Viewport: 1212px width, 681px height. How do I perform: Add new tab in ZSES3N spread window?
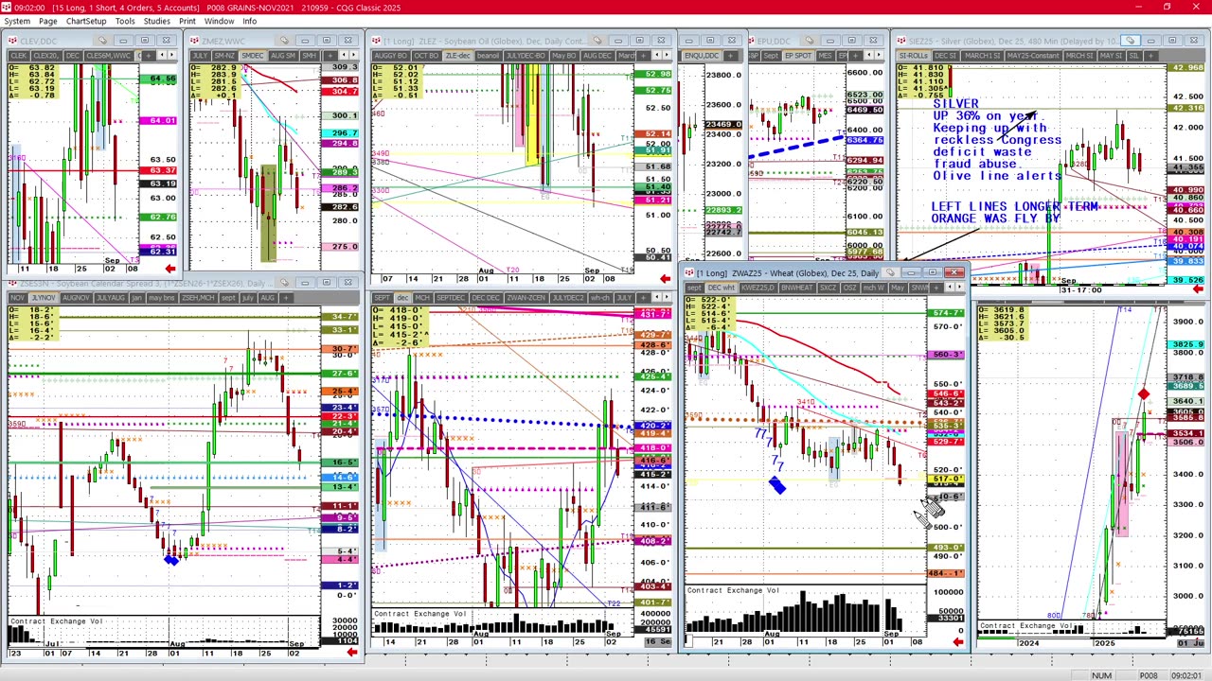tap(286, 297)
